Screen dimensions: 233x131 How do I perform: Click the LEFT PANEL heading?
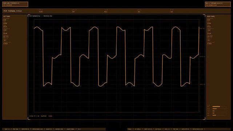(7, 16)
